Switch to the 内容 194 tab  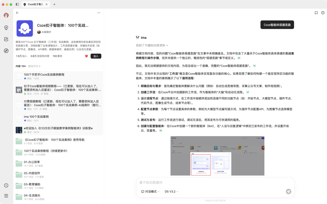pos(21,66)
